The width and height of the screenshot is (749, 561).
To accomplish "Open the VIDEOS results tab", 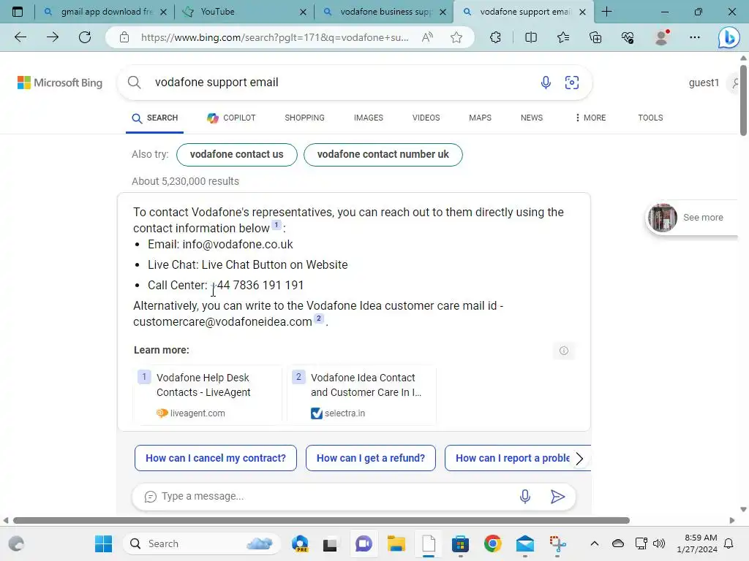I will tap(426, 118).
